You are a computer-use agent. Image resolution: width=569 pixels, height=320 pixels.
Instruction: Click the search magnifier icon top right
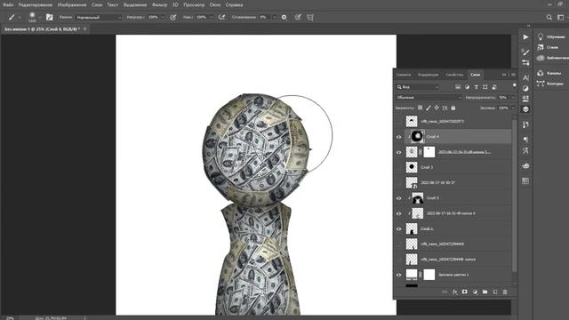[549, 17]
